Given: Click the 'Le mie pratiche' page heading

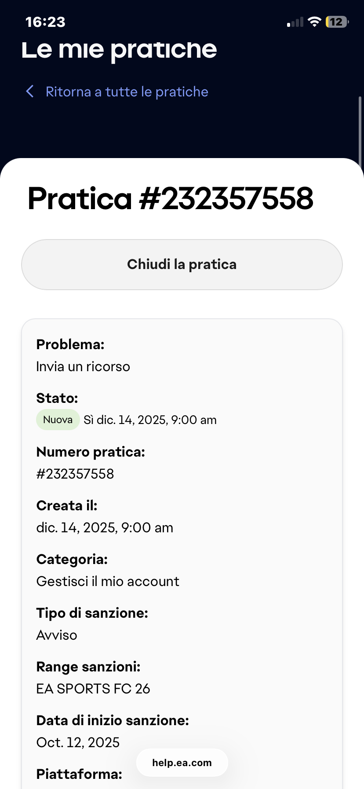Looking at the screenshot, I should click(x=119, y=49).
